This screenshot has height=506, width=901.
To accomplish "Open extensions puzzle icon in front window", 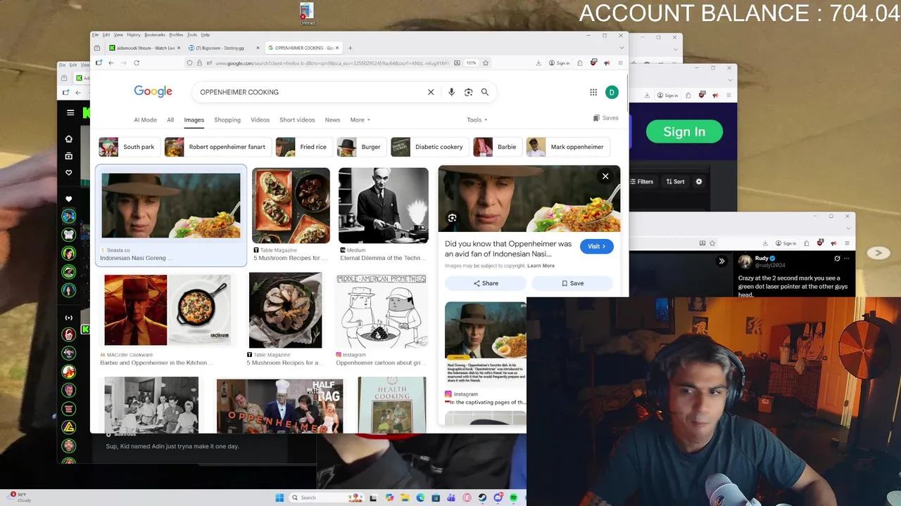I will (x=580, y=63).
